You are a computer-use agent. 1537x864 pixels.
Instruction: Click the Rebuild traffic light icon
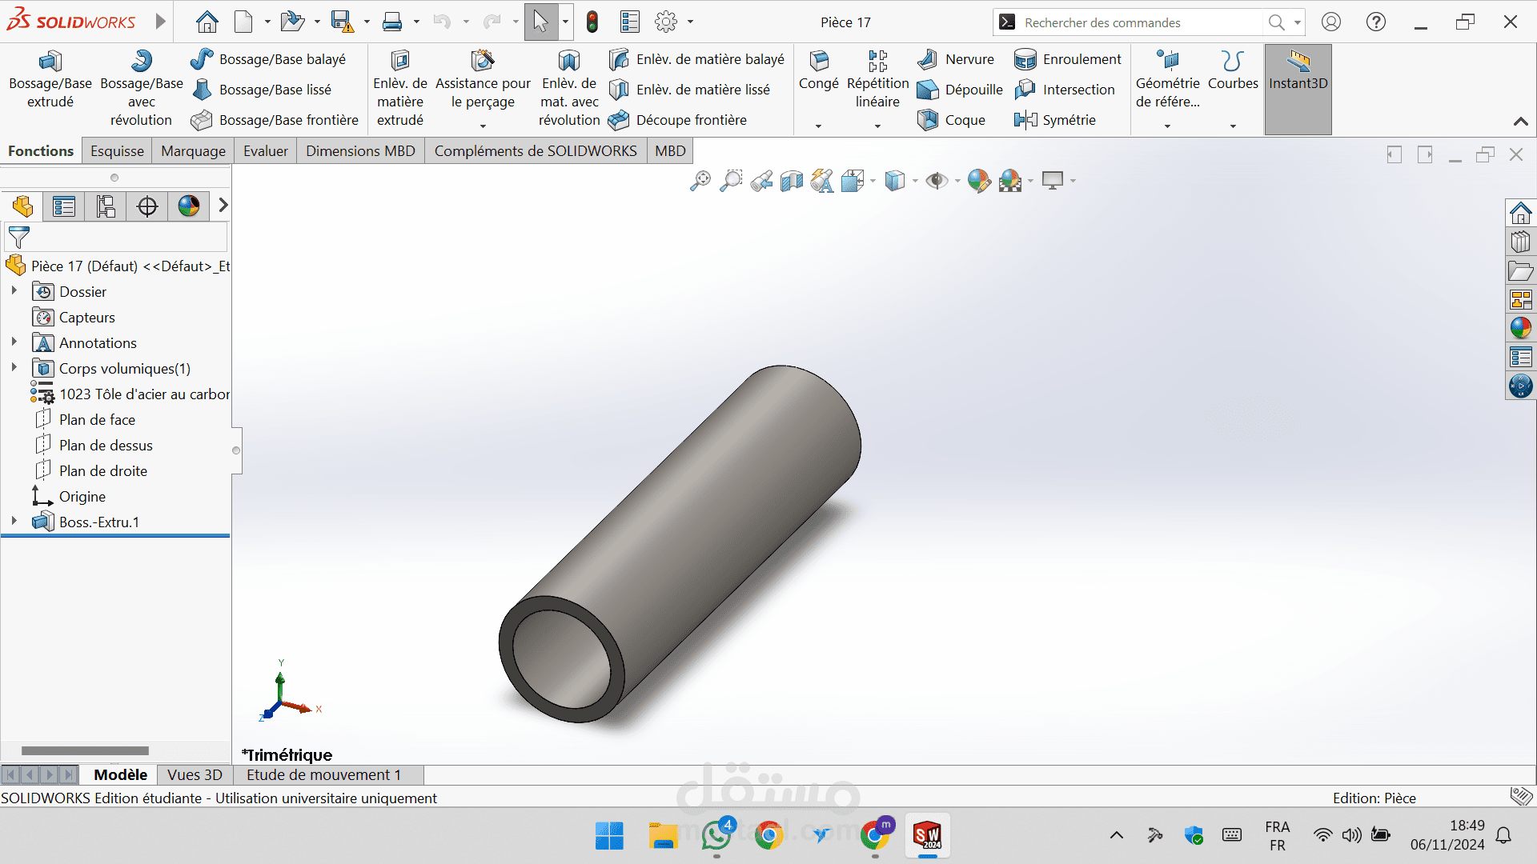pyautogui.click(x=592, y=22)
